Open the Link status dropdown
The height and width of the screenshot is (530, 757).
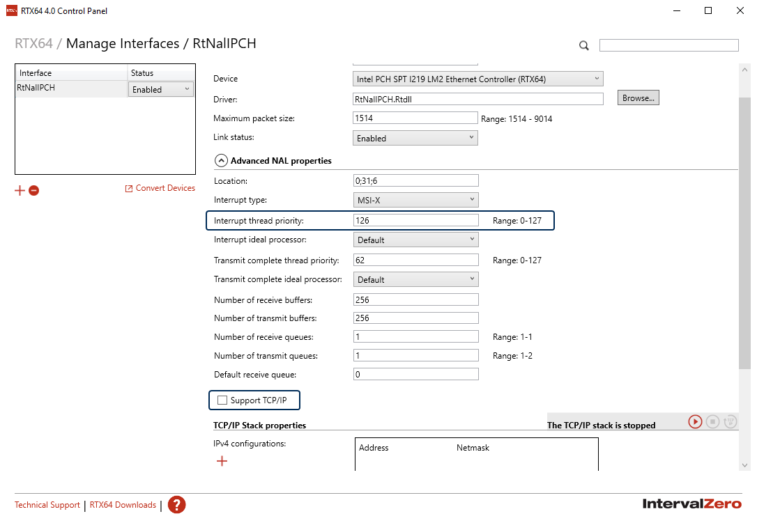point(415,138)
